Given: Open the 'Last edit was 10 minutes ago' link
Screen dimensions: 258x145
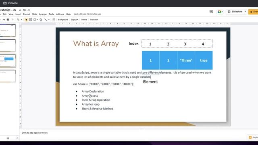Looking at the screenshot, I should pyautogui.click(x=87, y=14).
